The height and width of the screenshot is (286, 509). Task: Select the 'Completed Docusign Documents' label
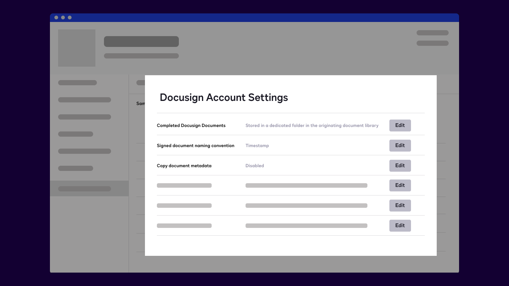pos(191,125)
